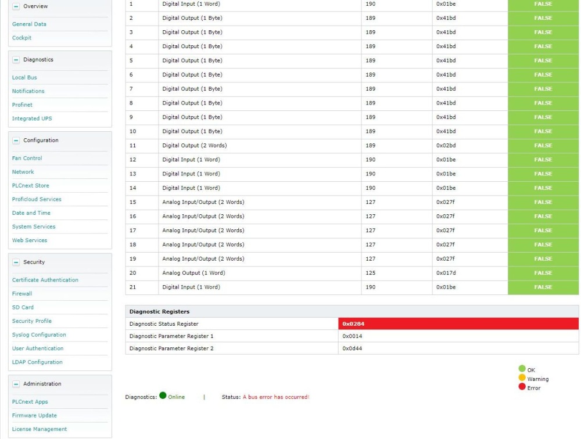Open the Firewall settings
Image resolution: width=581 pixels, height=439 pixels.
tap(22, 294)
